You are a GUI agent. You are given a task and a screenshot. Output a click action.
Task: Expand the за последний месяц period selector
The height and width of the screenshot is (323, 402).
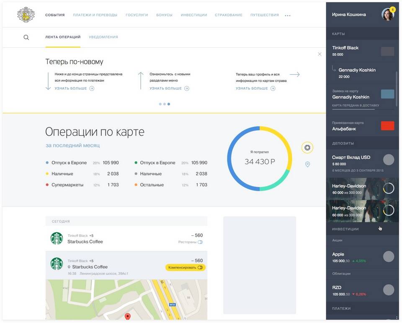pos(72,145)
